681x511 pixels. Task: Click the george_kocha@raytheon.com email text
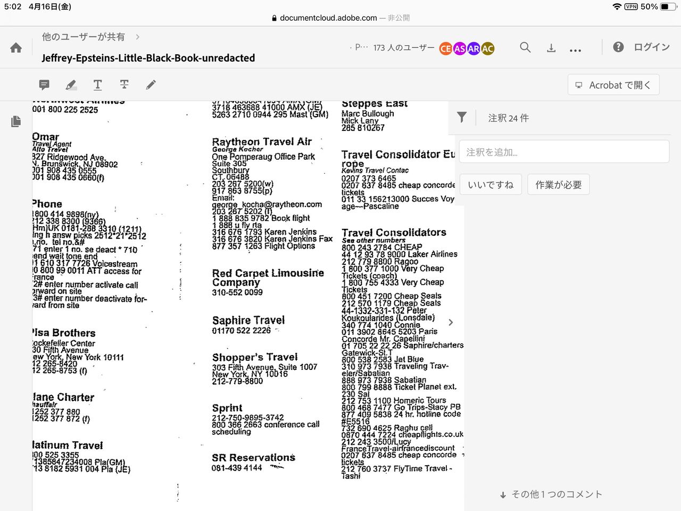pos(267,204)
